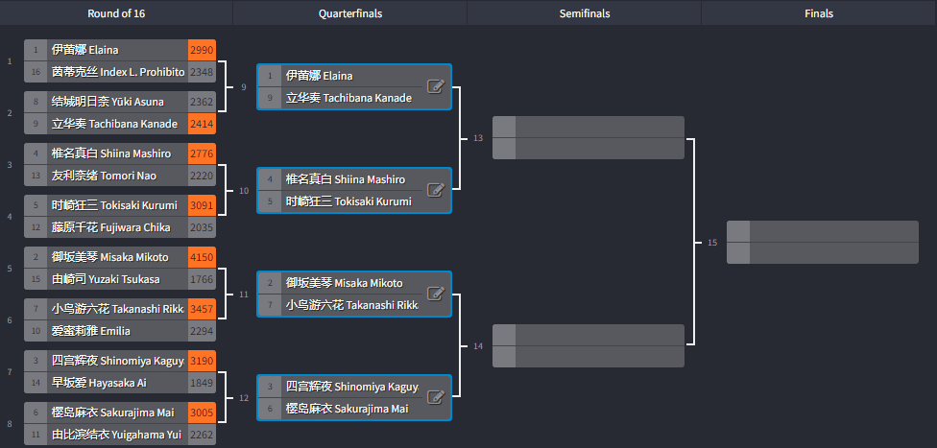Select Fujiwara Chika's score 2035

click(x=202, y=227)
